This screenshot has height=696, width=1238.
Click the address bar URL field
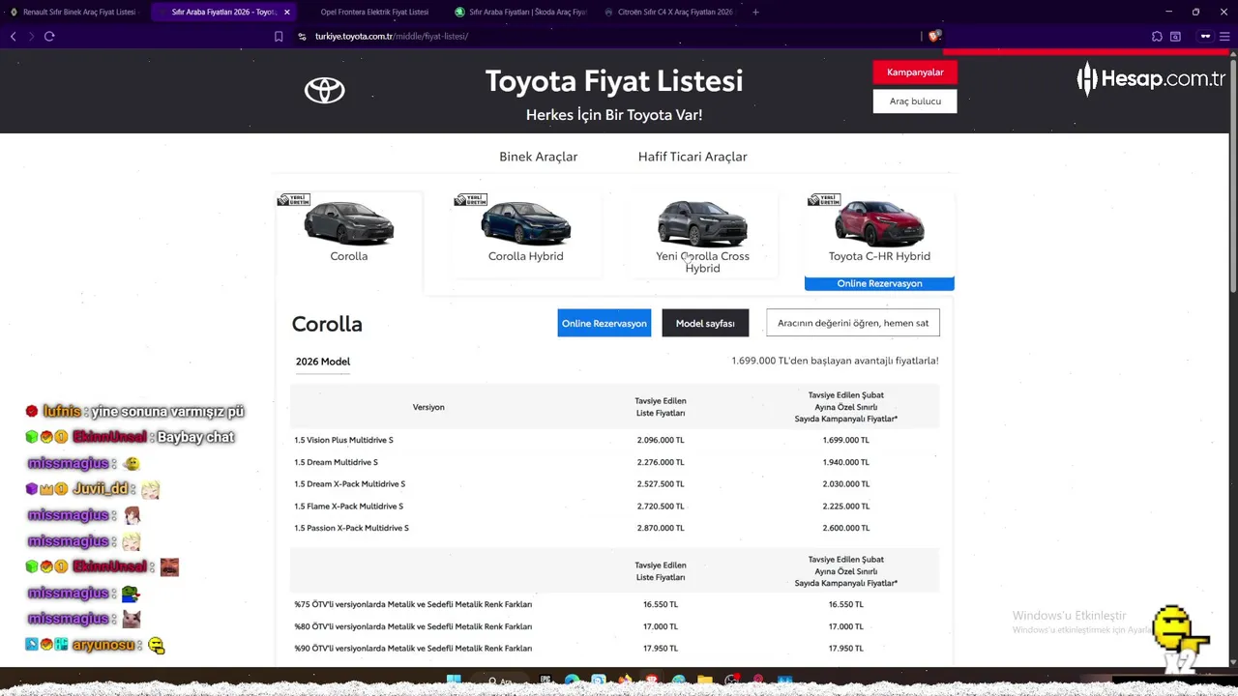[x=580, y=37]
